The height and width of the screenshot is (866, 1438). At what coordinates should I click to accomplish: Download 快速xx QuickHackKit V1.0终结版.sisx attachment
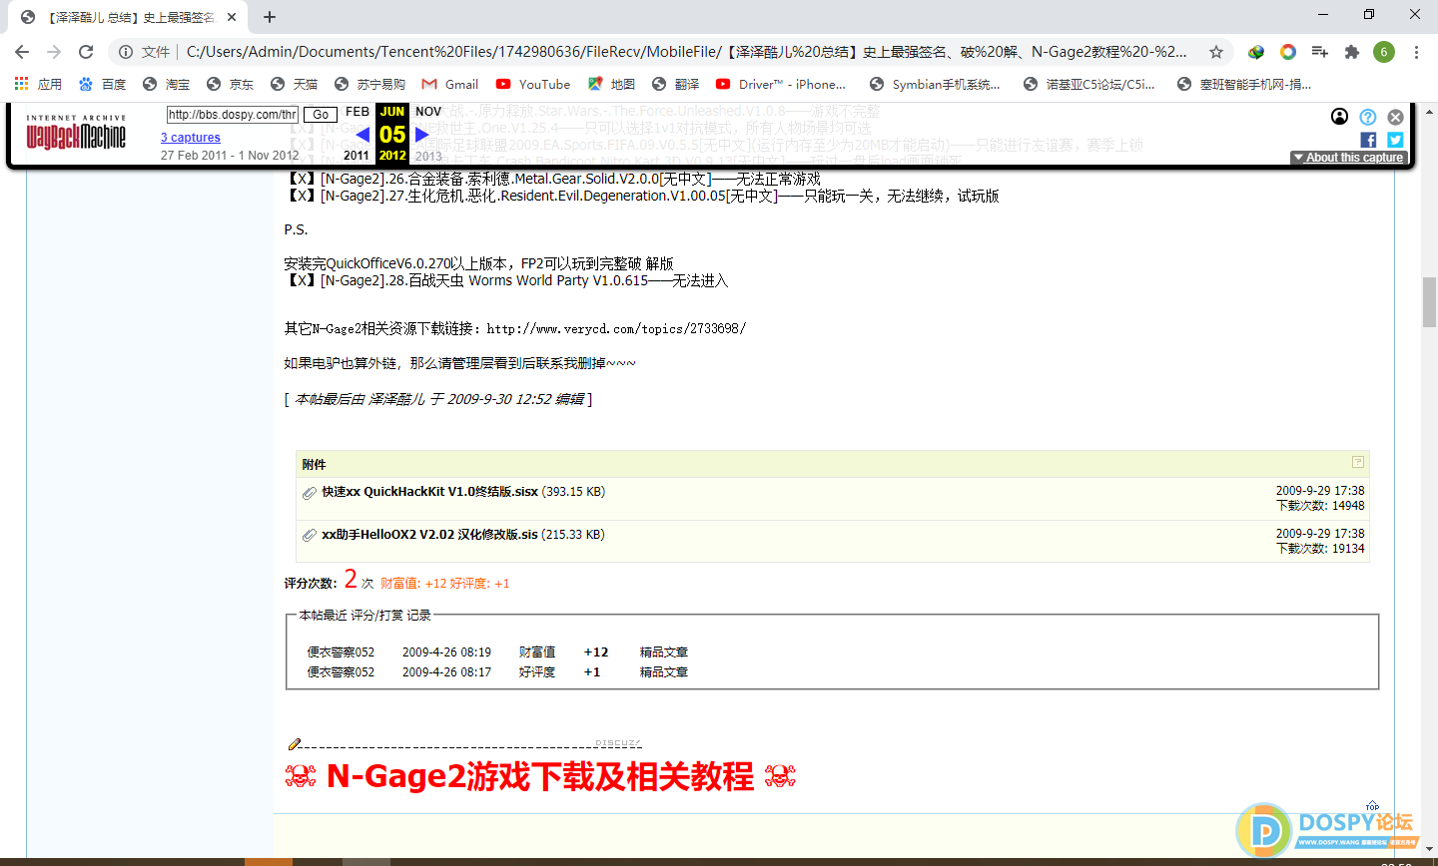[429, 492]
